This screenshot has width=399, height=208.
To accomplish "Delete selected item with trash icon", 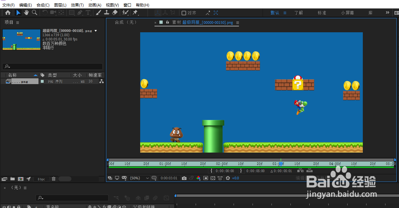I will click(54, 179).
